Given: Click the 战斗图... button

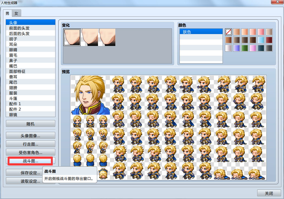Looking at the screenshot, I should click(x=31, y=161).
